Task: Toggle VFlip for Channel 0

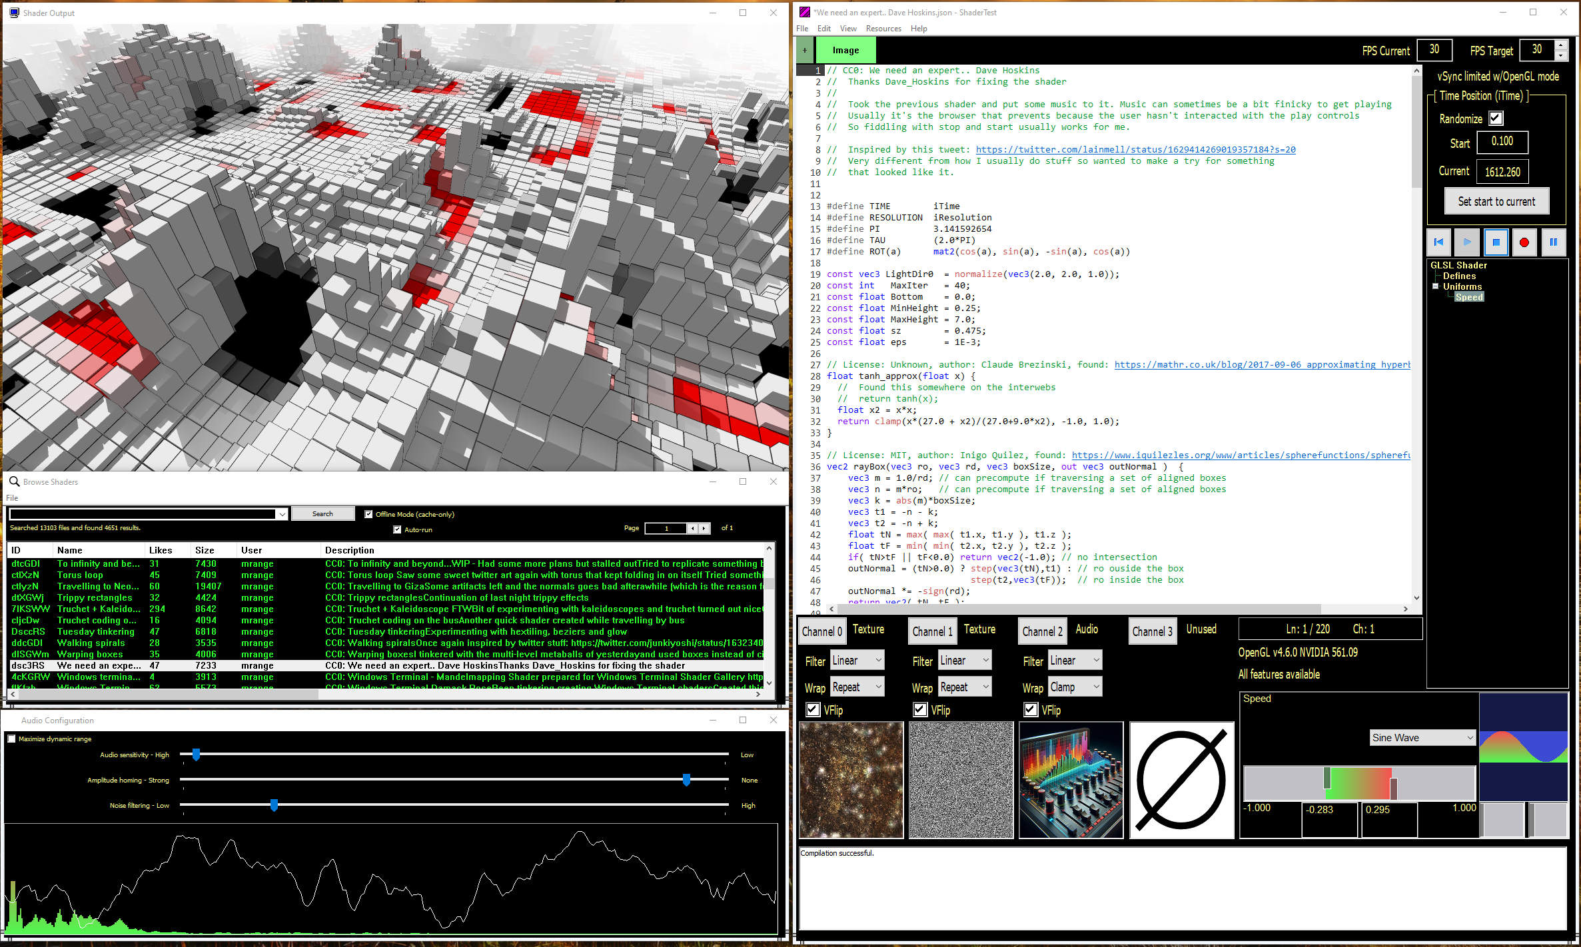Action: [x=813, y=710]
